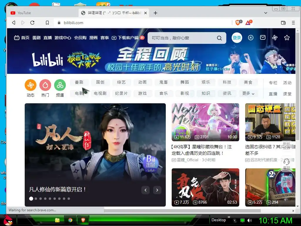Open Chrome from the taskbar
This screenshot has width=301, height=226.
pyautogui.click(x=70, y=220)
